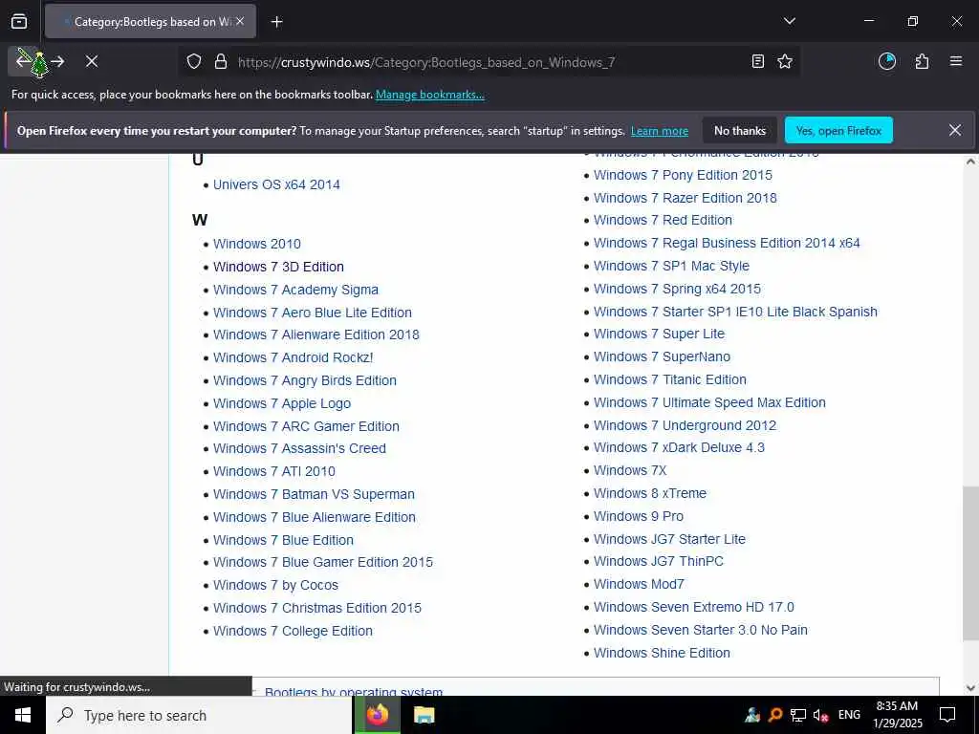Dismiss the startup notification bar
Viewport: 979px width, 734px height.
[955, 130]
